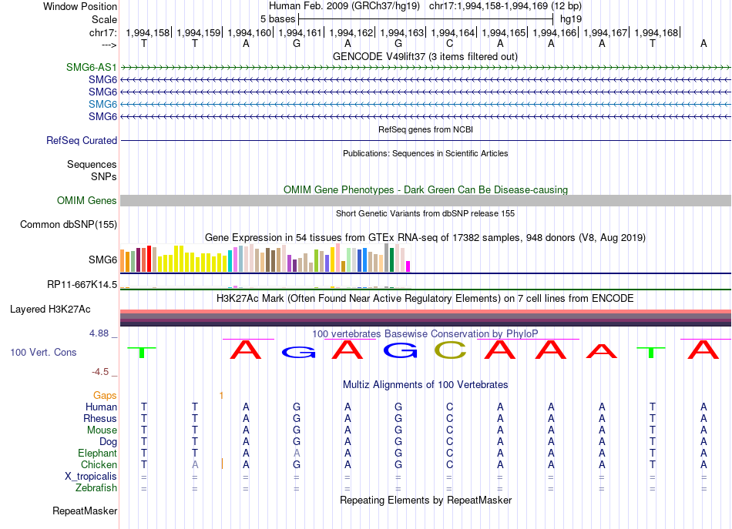Select the RepeatMasker track label
Viewport: 732px width, 529px height.
pos(85,511)
